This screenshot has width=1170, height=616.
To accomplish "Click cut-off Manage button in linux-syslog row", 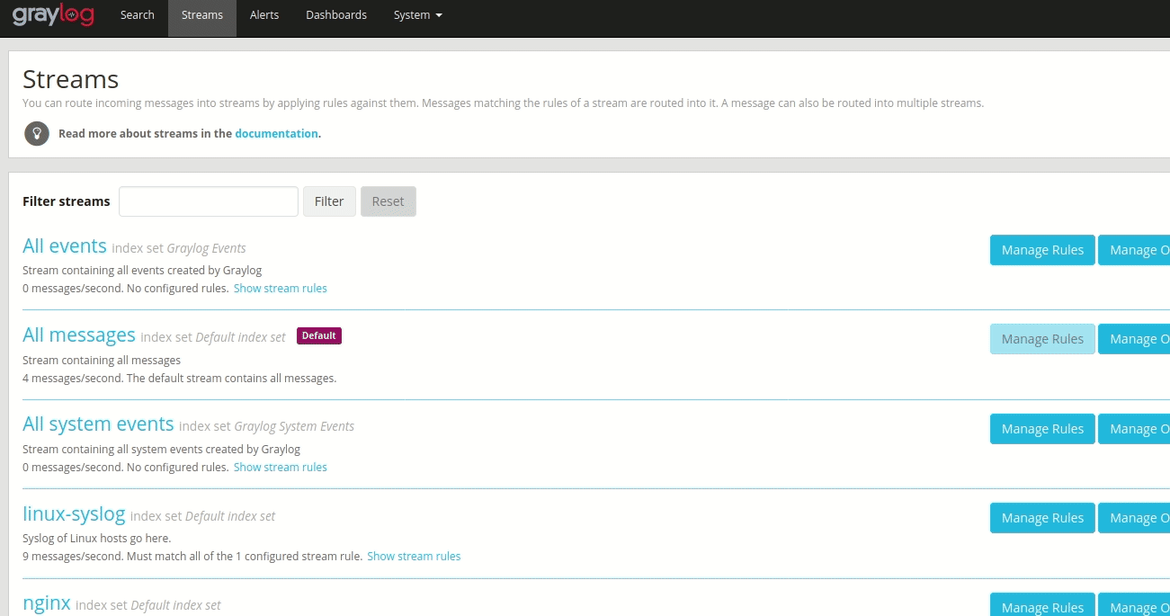I will tap(1134, 518).
